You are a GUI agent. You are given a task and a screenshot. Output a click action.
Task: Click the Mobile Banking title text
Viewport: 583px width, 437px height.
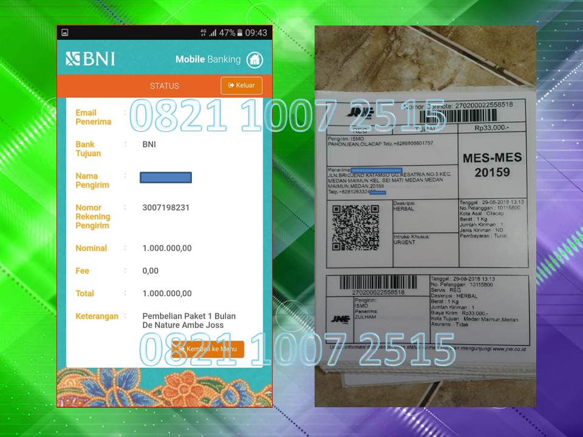(208, 59)
